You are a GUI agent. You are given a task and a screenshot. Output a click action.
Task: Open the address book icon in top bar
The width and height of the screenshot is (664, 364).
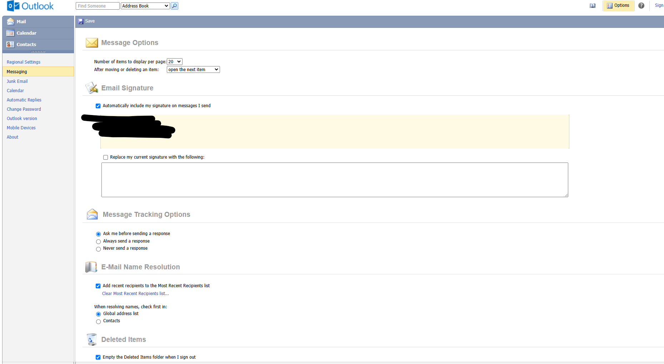coord(593,5)
